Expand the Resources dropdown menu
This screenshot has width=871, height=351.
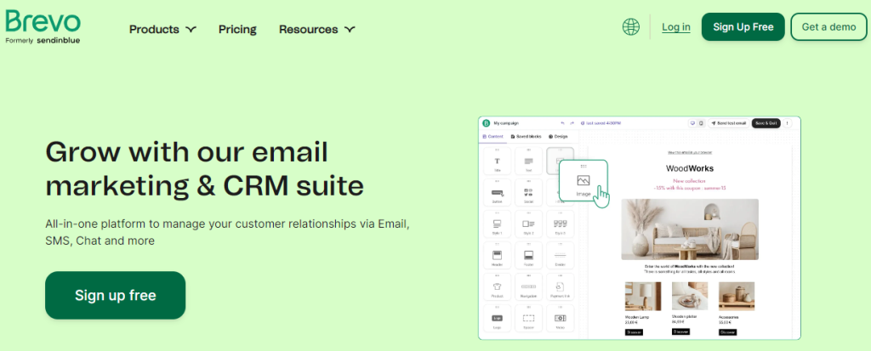(x=316, y=30)
